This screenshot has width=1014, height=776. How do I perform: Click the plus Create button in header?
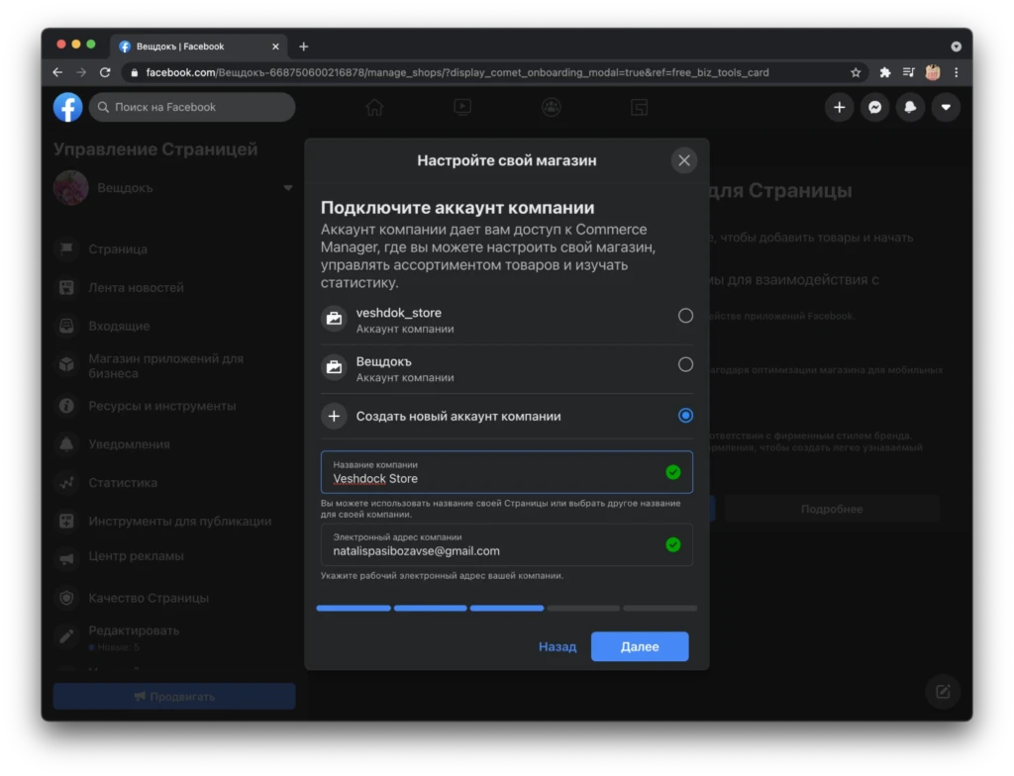click(x=840, y=107)
